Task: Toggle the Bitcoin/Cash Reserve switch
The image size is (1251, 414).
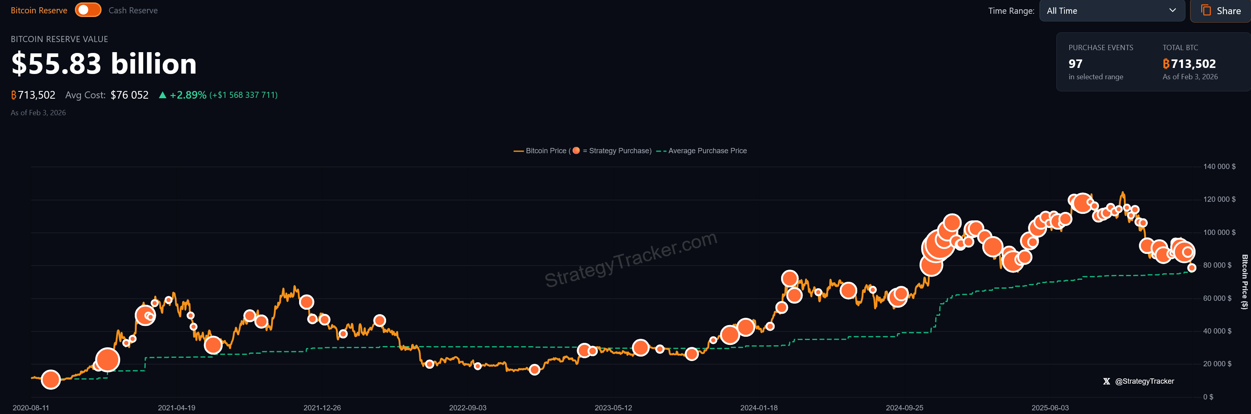Action: click(x=88, y=10)
